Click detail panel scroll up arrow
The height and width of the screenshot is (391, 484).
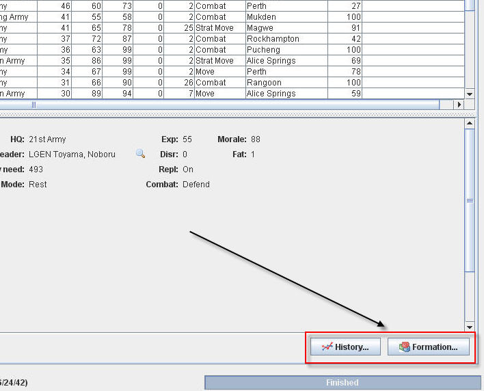(470, 124)
